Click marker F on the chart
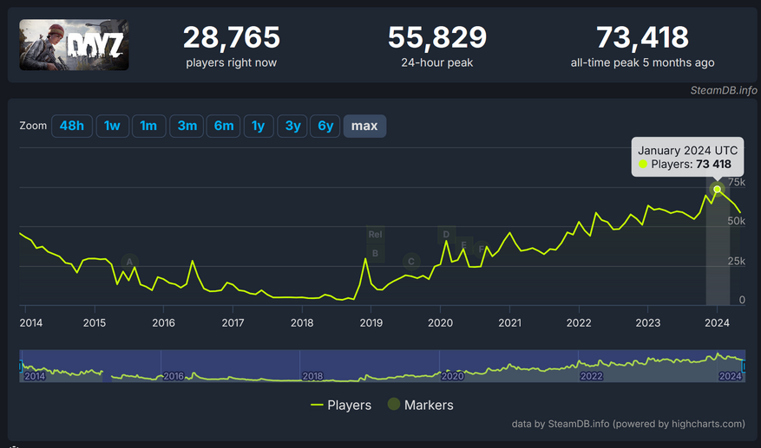Viewport: 761px width, 448px height. click(482, 250)
